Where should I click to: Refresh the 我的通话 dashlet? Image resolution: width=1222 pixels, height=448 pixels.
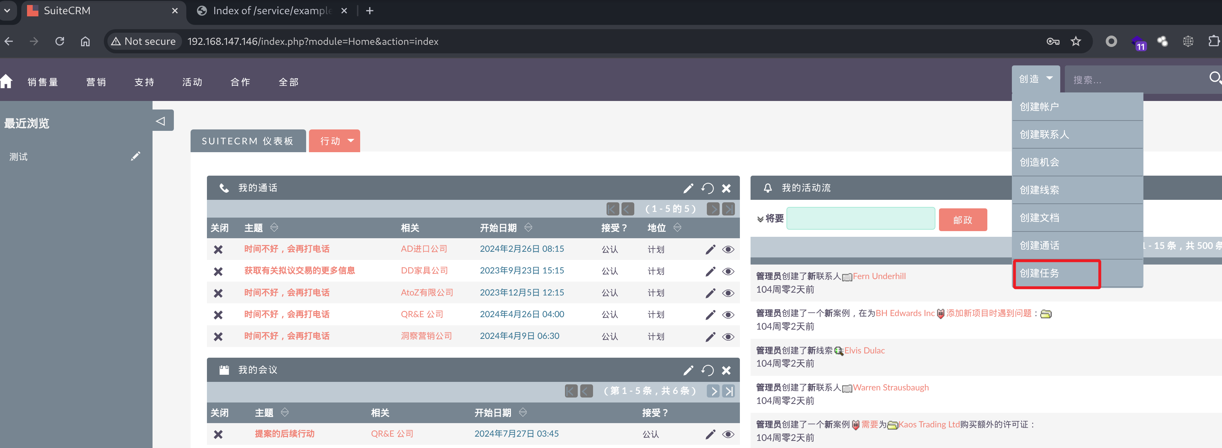point(707,188)
